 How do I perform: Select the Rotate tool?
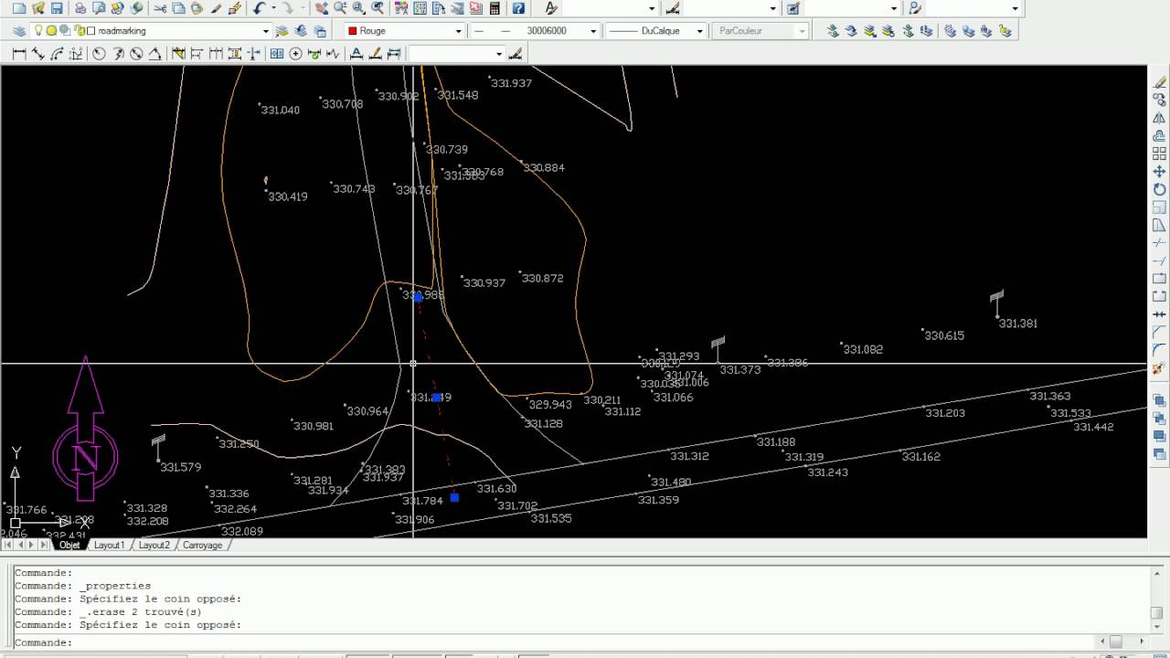pos(1160,189)
